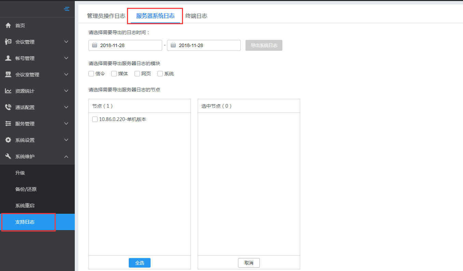This screenshot has width=463, height=271.
Task: Tick the 媒体 module checkbox
Action: click(x=114, y=74)
